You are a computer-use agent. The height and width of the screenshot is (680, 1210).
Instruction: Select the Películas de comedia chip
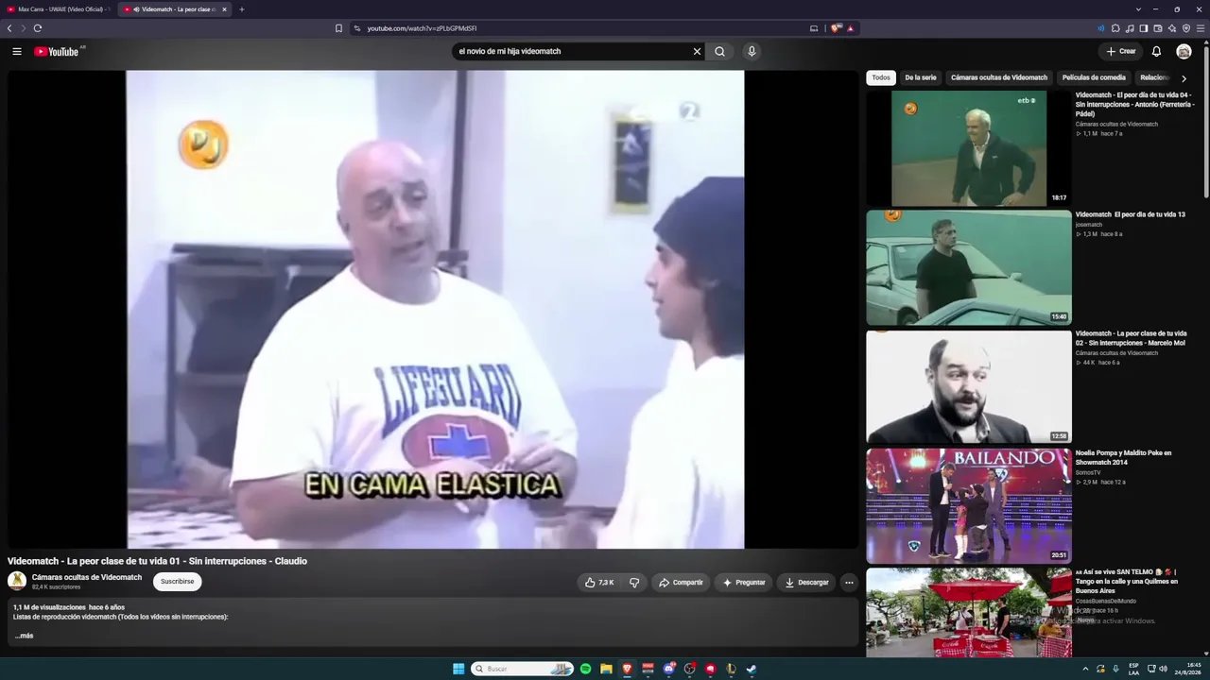[x=1094, y=77]
